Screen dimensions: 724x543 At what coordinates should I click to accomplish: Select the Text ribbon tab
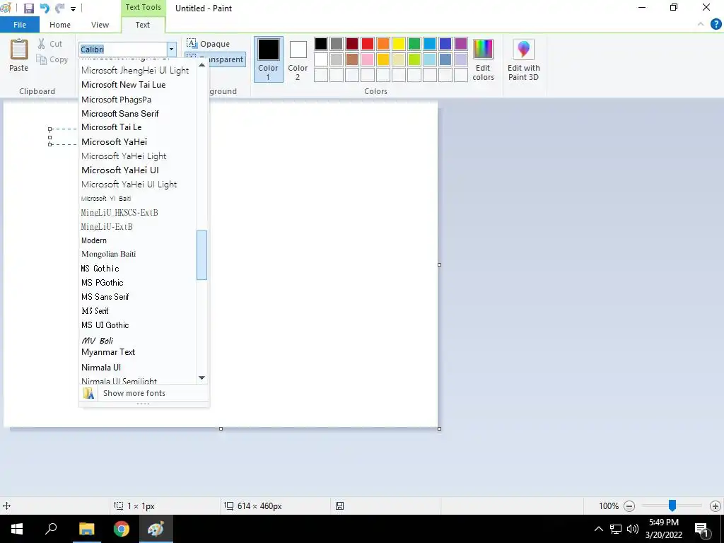143,25
